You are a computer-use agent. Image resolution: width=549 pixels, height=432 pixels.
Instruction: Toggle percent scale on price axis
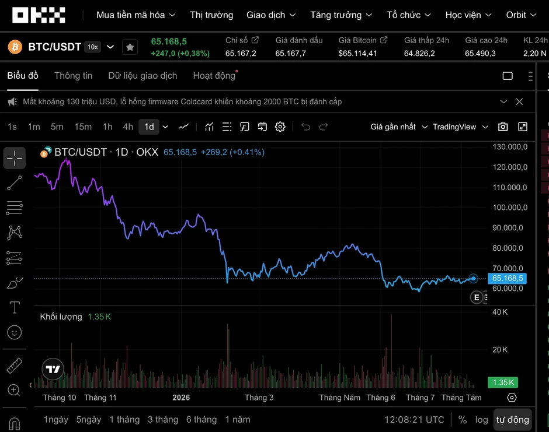tap(463, 420)
